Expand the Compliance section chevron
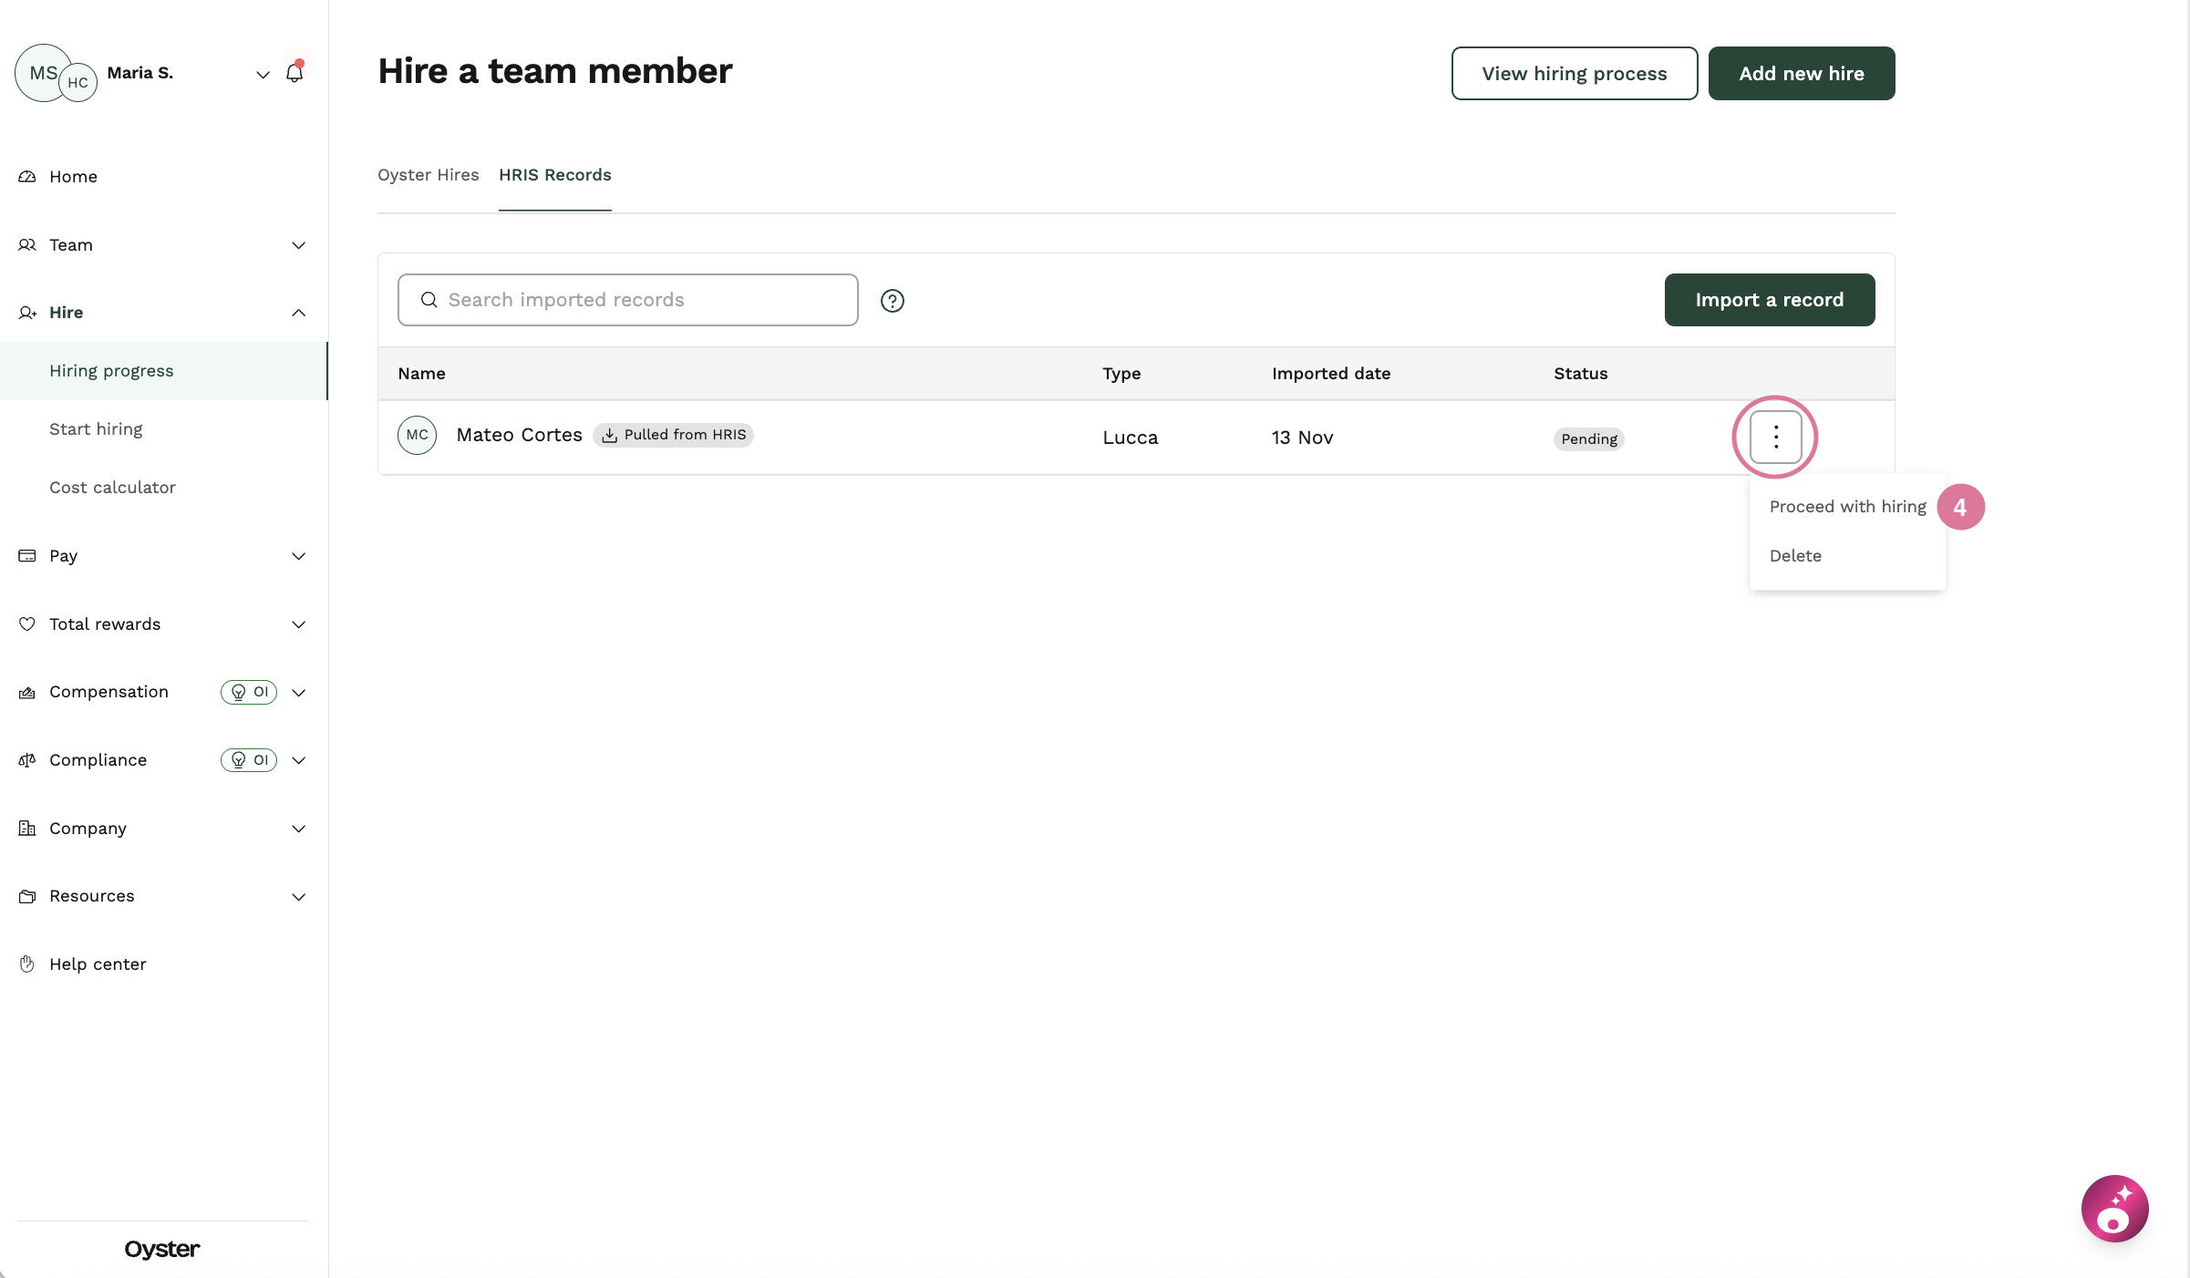Image resolution: width=2190 pixels, height=1278 pixels. (298, 760)
